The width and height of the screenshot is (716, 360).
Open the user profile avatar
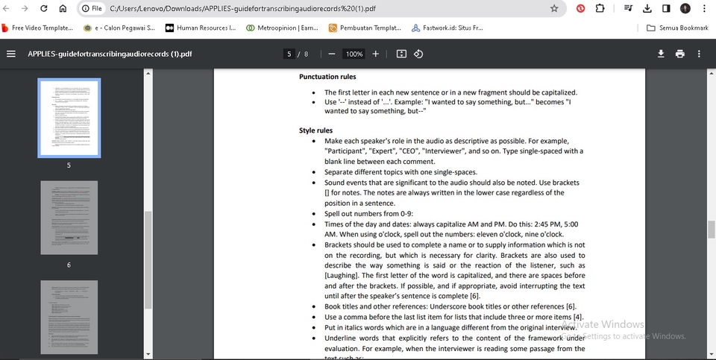coord(685,8)
